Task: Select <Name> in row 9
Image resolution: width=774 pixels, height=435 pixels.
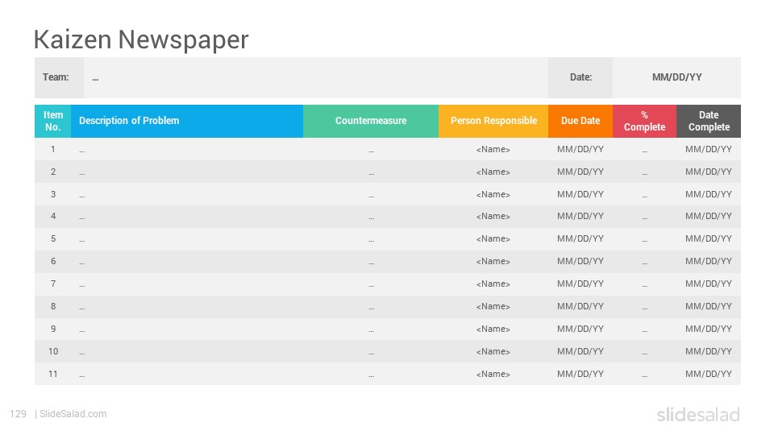Action: click(493, 329)
